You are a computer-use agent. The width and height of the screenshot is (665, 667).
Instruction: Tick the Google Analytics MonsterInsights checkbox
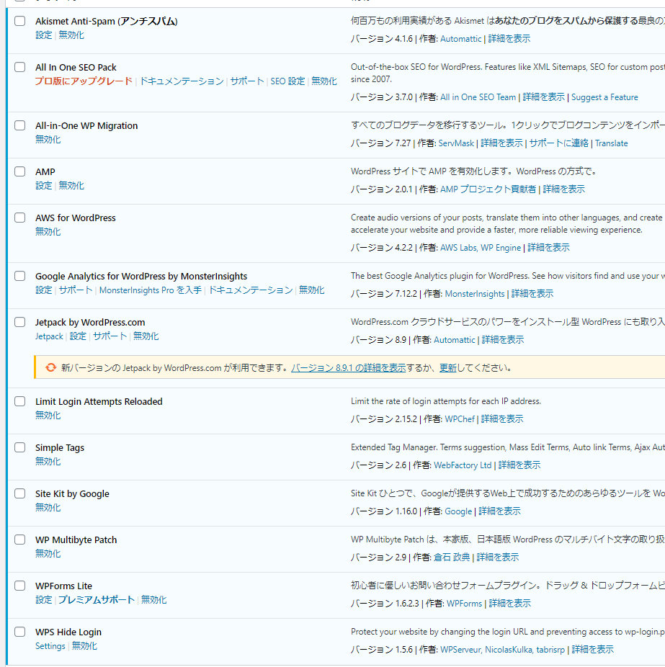[x=19, y=276]
